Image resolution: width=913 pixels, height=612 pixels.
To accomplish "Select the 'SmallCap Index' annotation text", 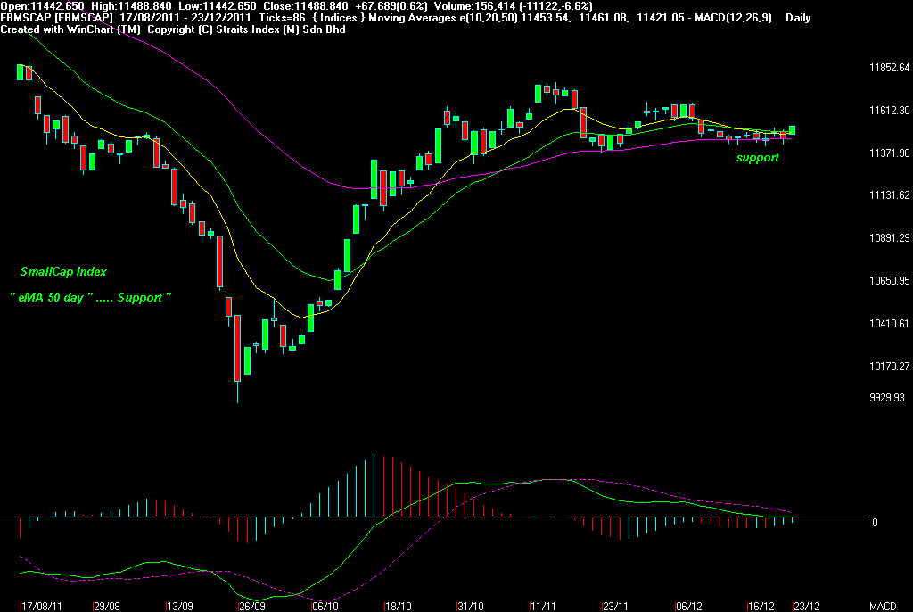I will click(63, 271).
